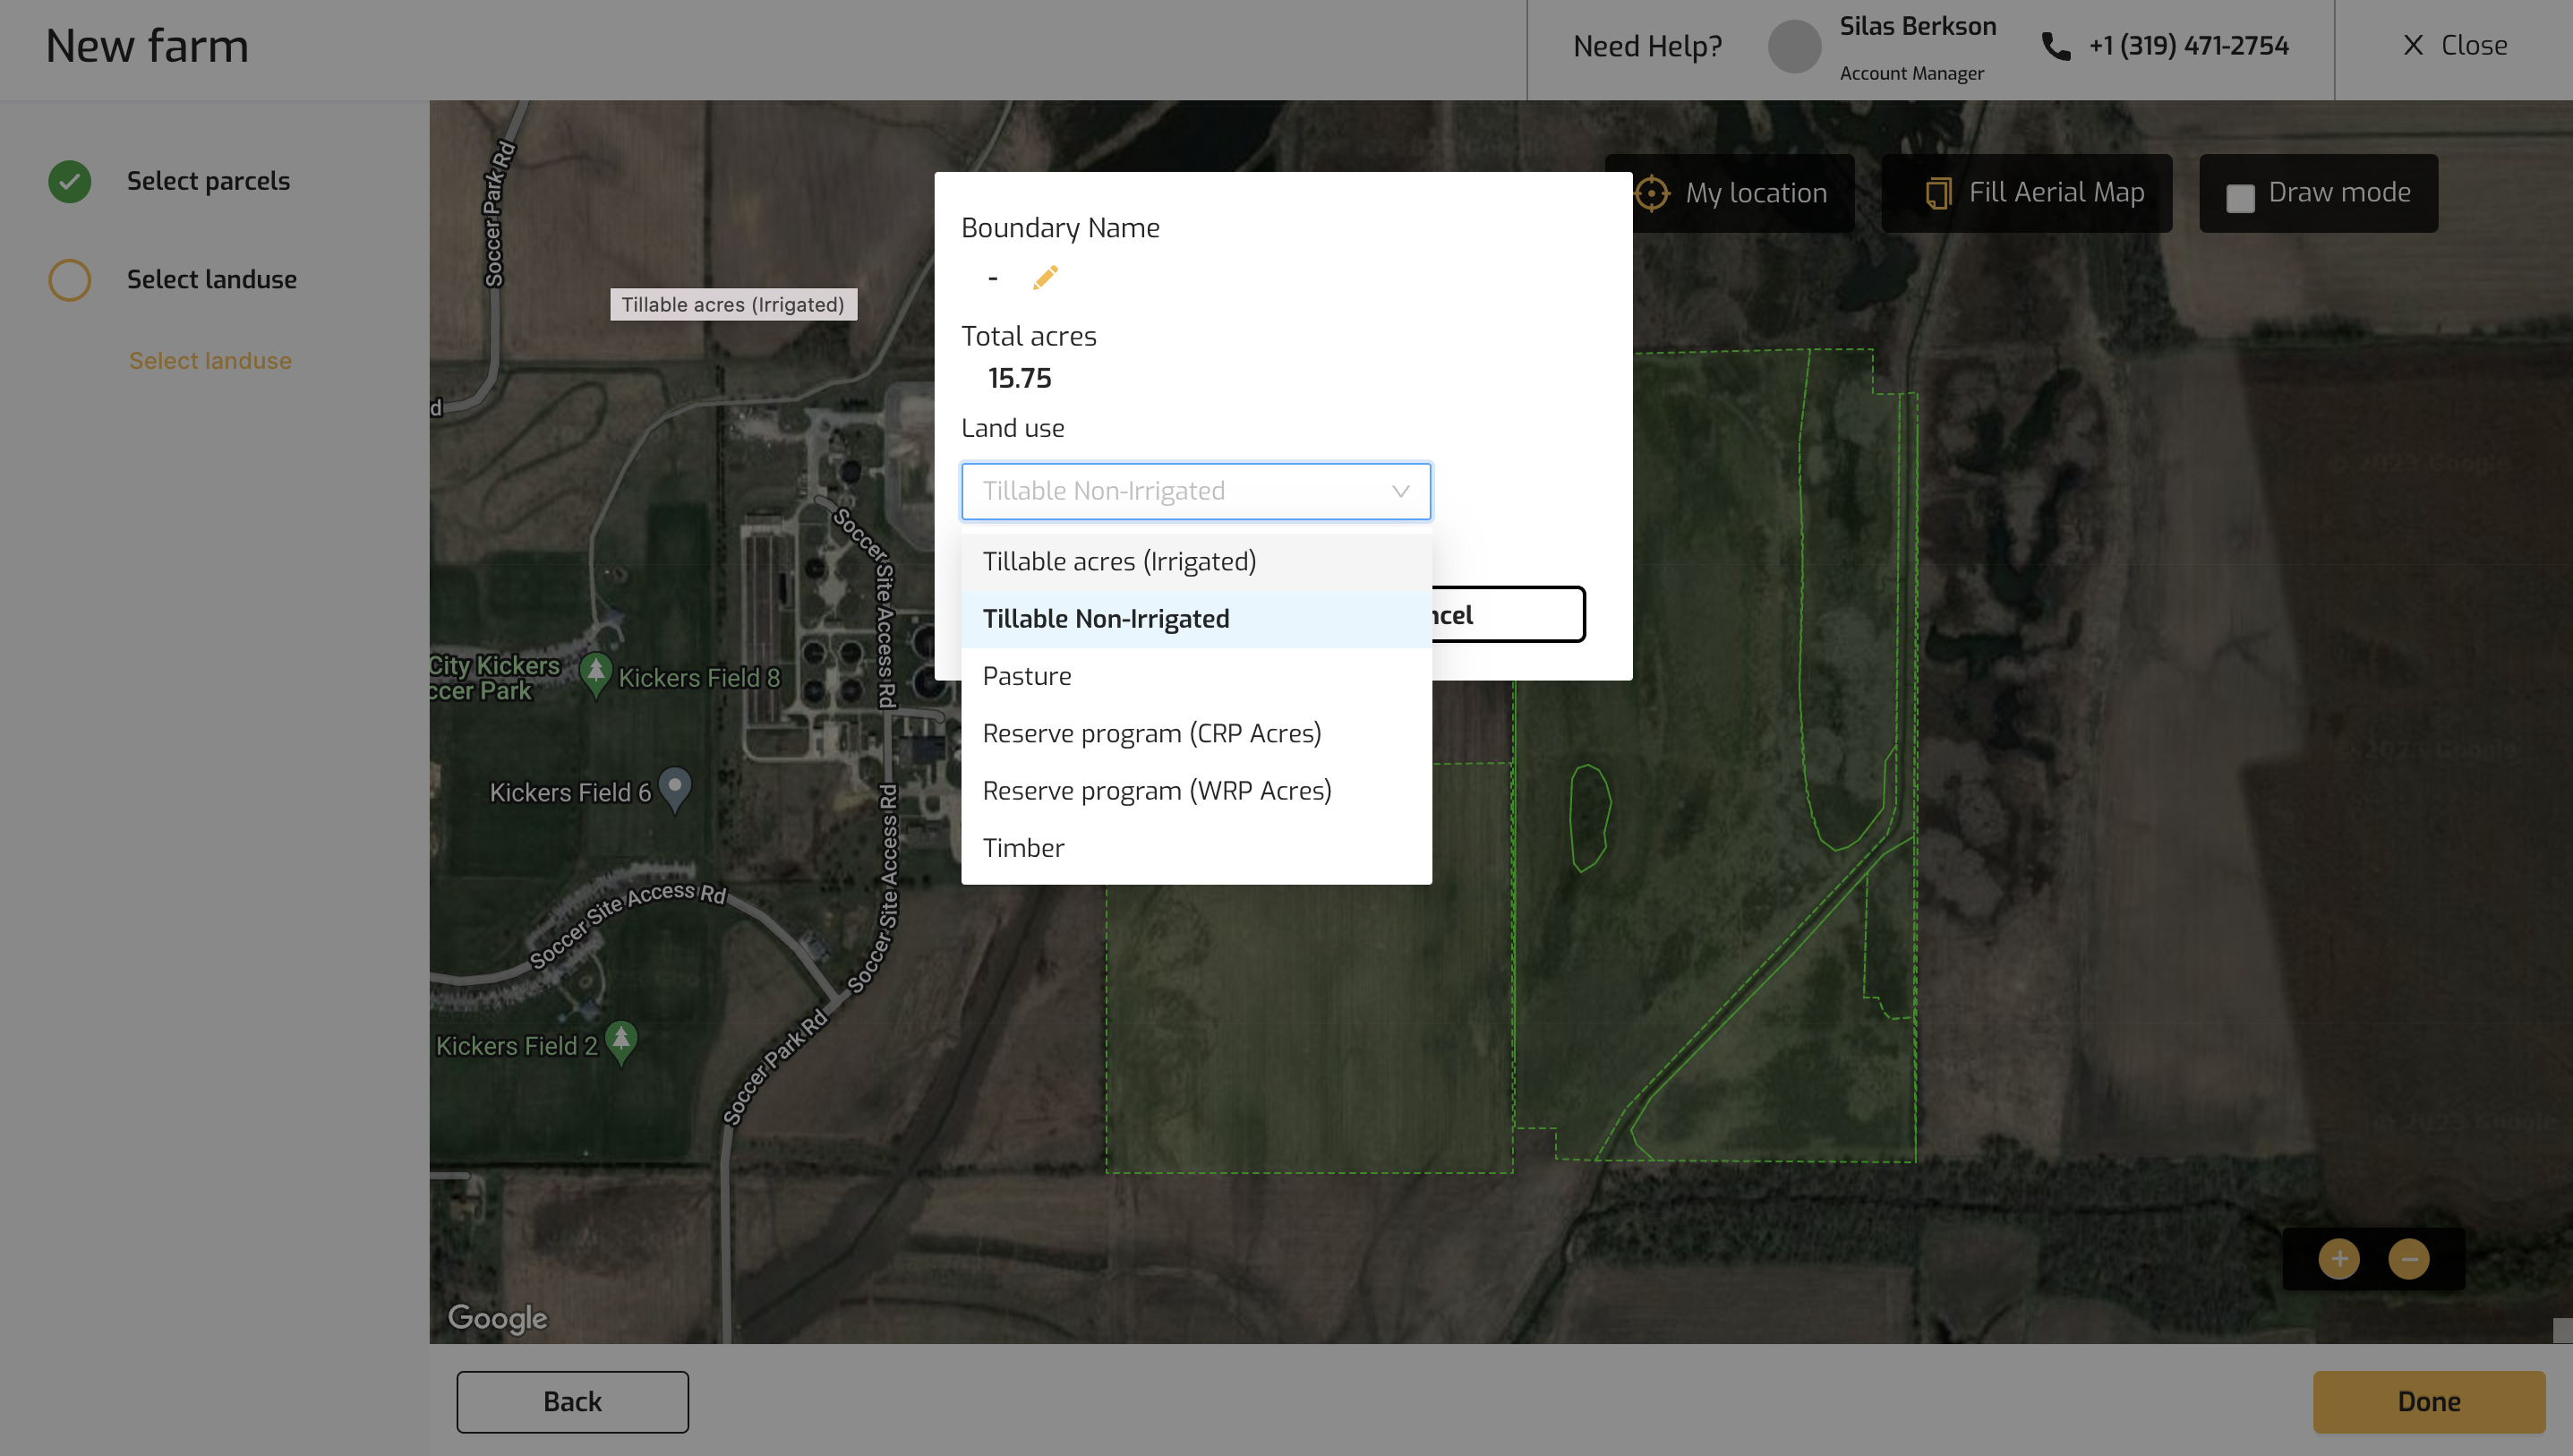This screenshot has width=2573, height=1456.
Task: Open the Land use dropdown arrow
Action: (x=1399, y=491)
